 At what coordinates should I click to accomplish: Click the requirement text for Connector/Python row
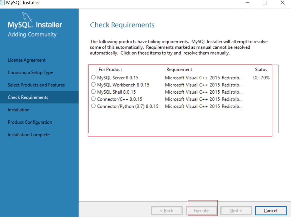point(204,107)
